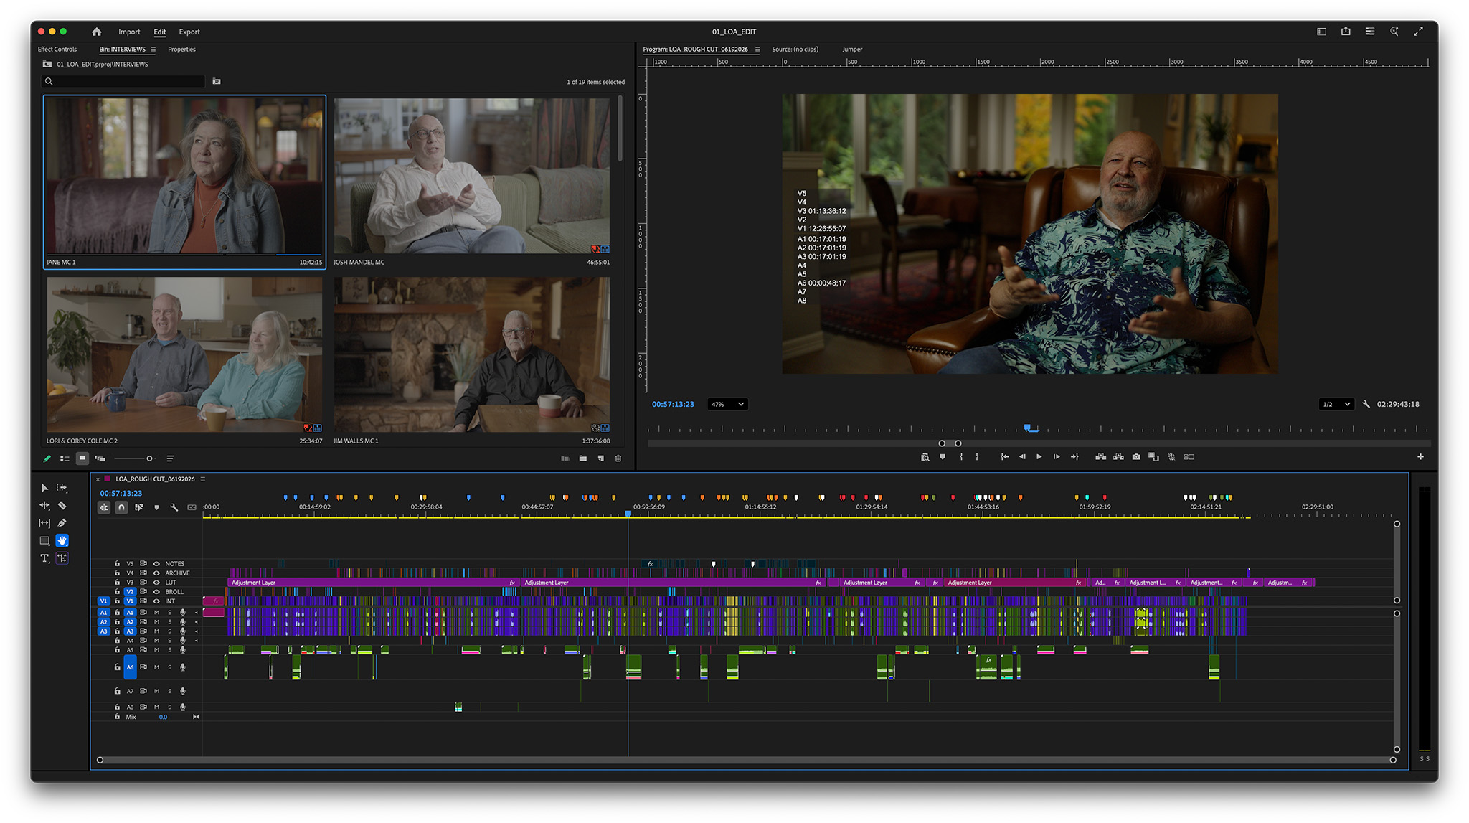Viewport: 1469px width, 823px height.
Task: Select the Pen tool
Action: [62, 523]
